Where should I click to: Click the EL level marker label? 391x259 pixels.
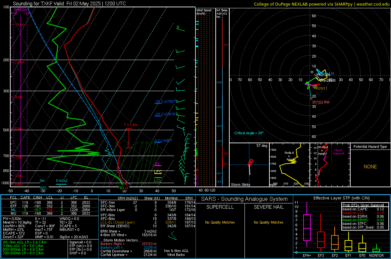(158, 164)
